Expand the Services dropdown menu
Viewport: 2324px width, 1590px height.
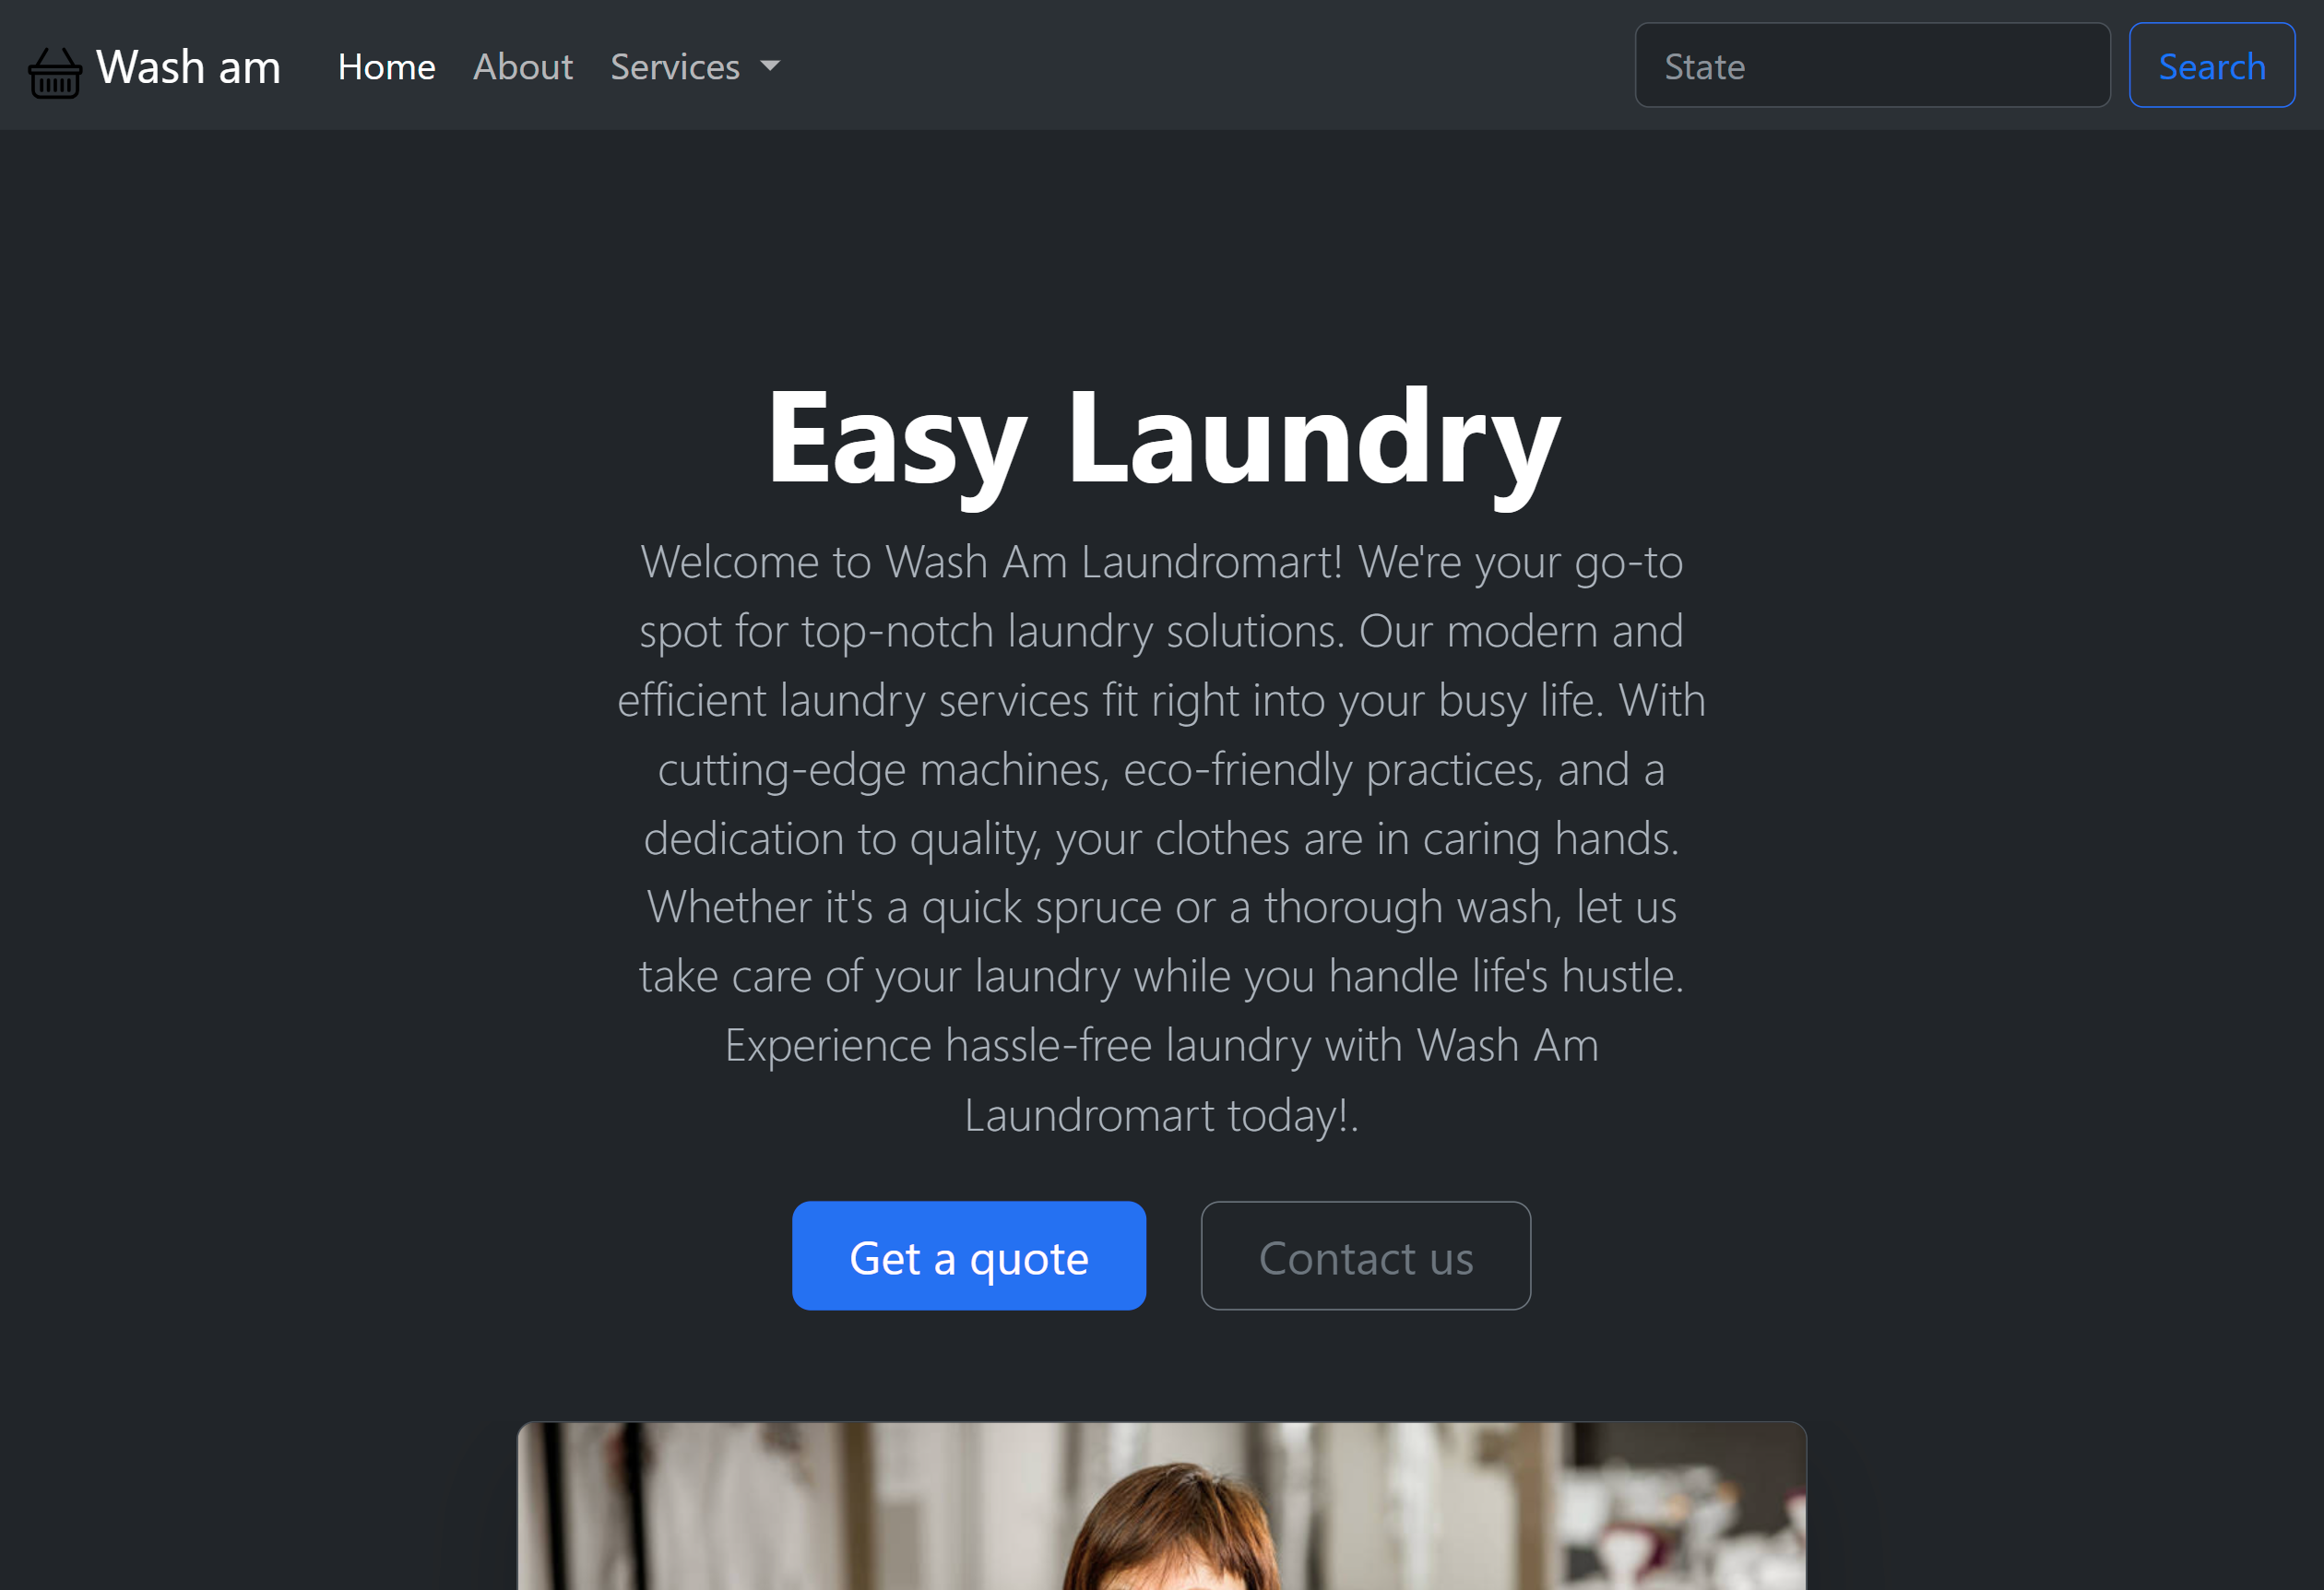point(694,65)
